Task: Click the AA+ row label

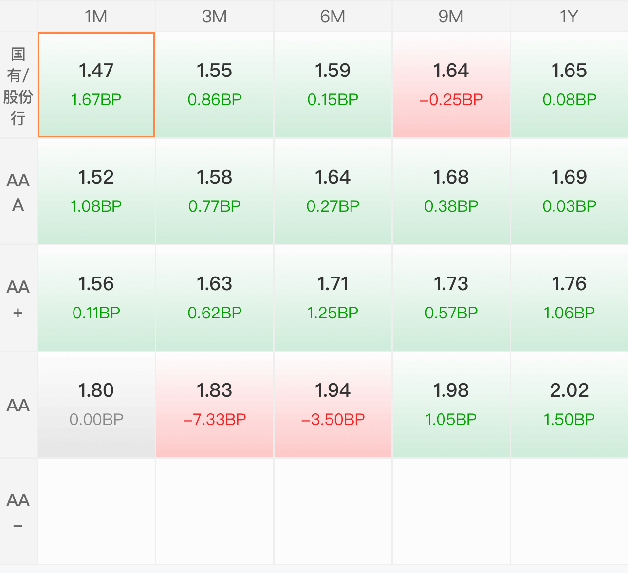Action: [x=18, y=298]
